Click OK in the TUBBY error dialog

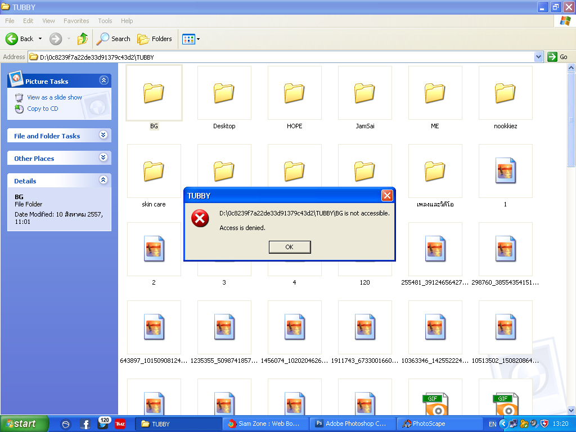pos(290,247)
